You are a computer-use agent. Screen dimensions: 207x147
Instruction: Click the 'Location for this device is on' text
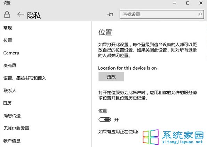tap(127, 68)
